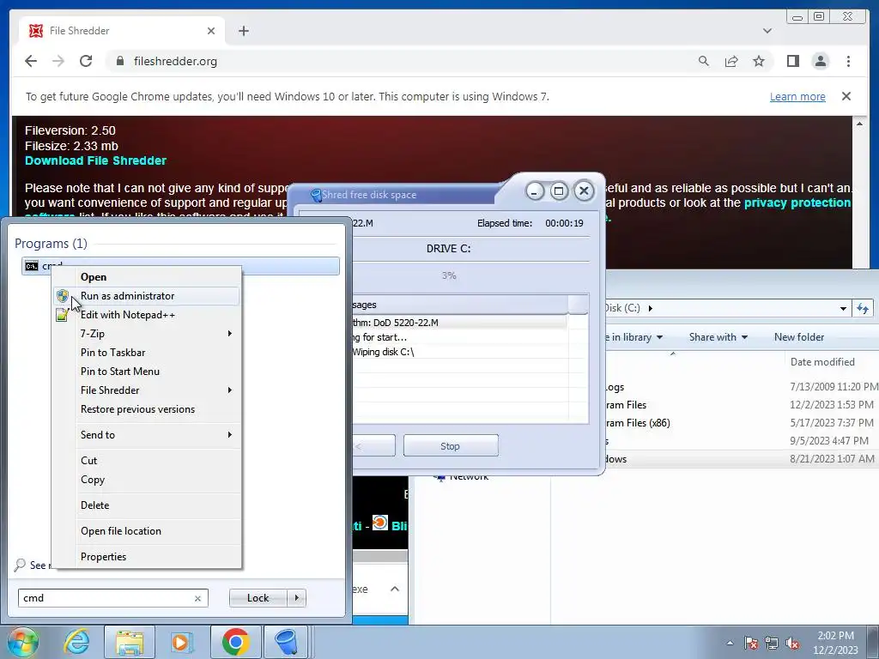879x659 pixels.
Task: Open Chrome zoom search icon in address bar
Action: click(x=704, y=61)
